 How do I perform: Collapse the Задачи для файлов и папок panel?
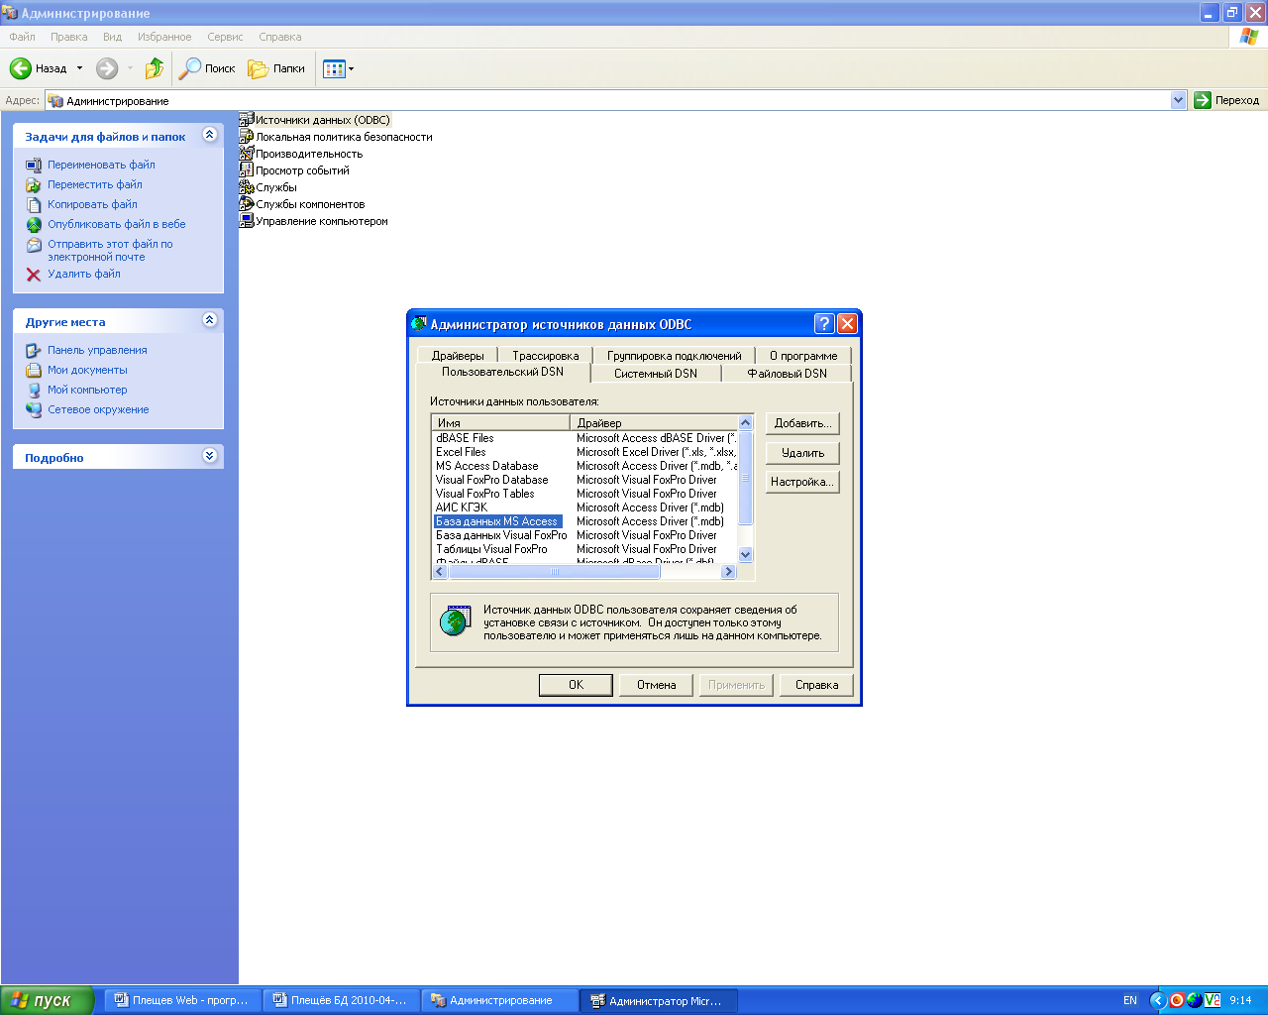tap(209, 135)
